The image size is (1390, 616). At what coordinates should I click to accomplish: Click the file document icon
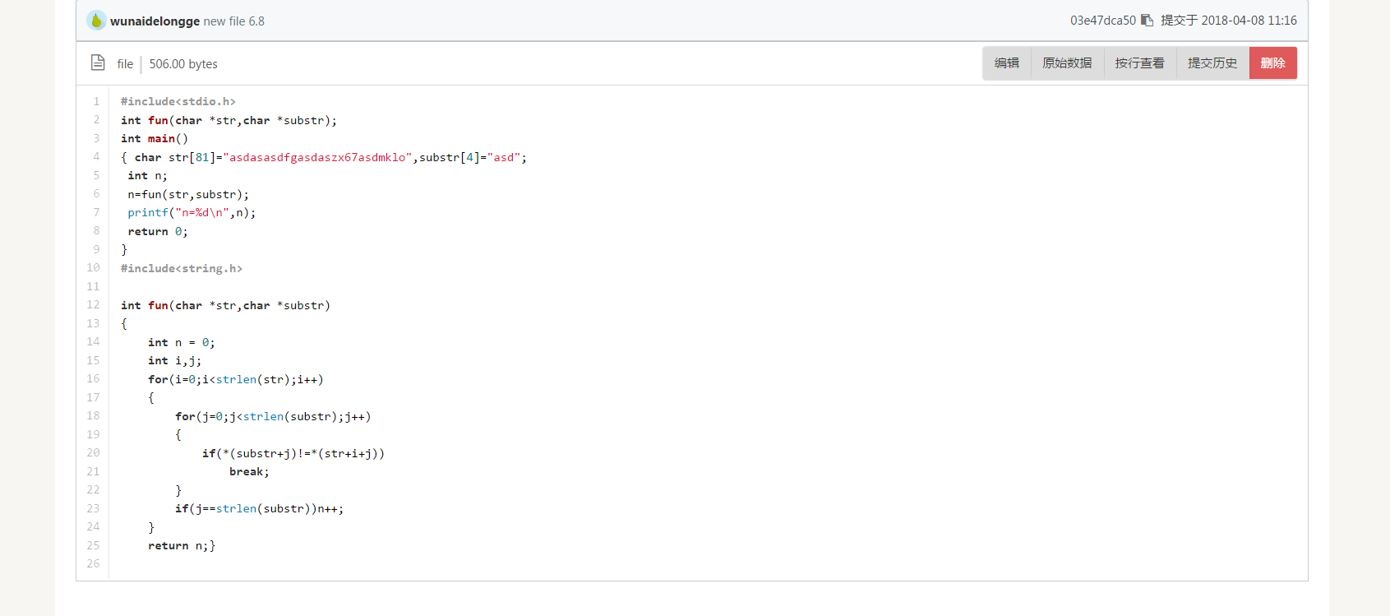(98, 63)
